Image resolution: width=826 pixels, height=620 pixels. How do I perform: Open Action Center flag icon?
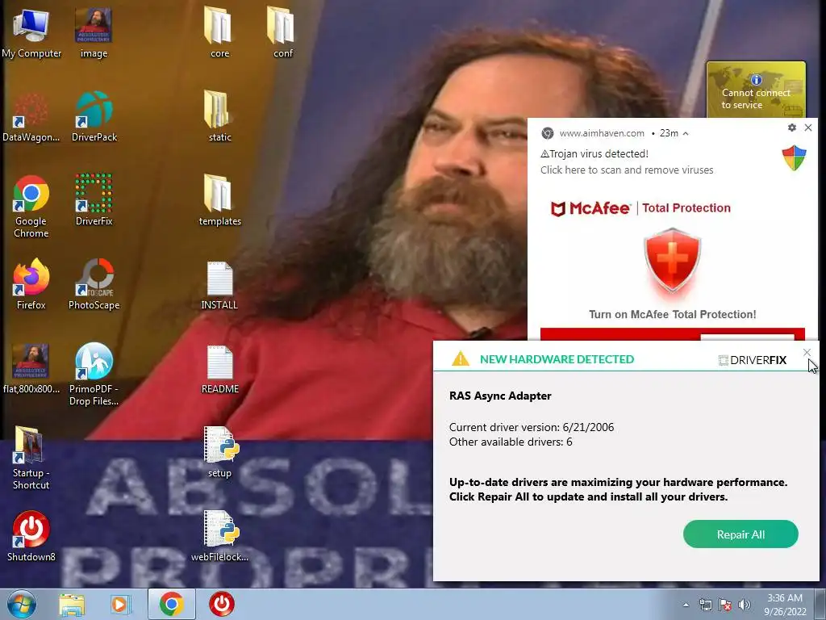725,605
